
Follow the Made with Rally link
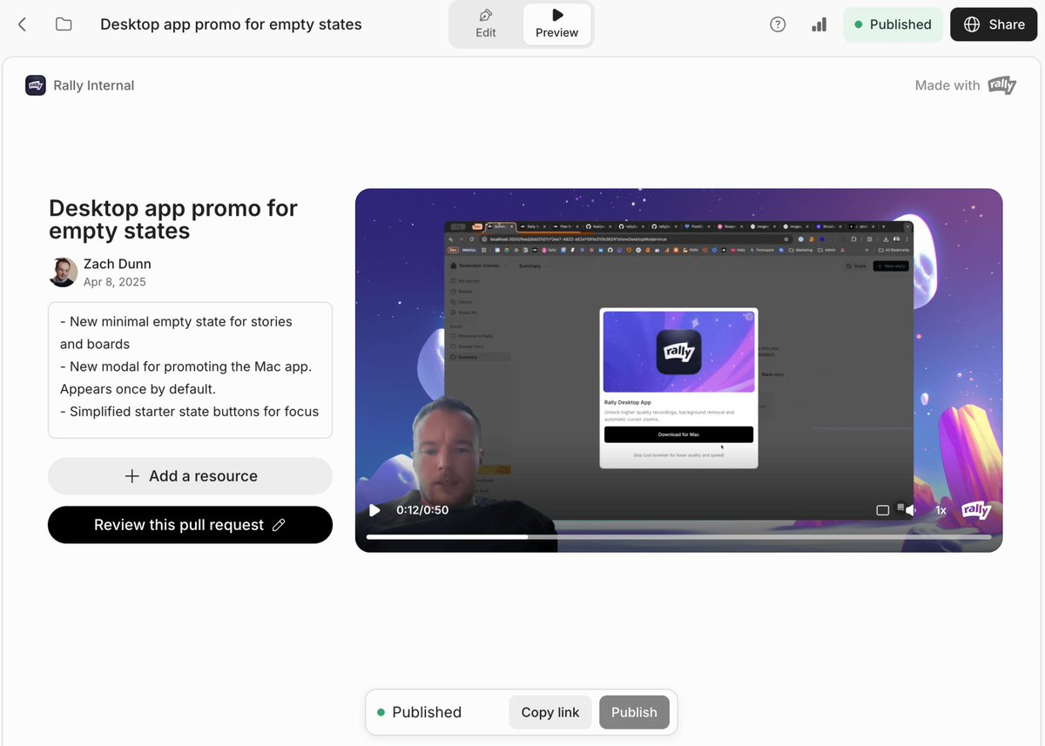tap(966, 85)
